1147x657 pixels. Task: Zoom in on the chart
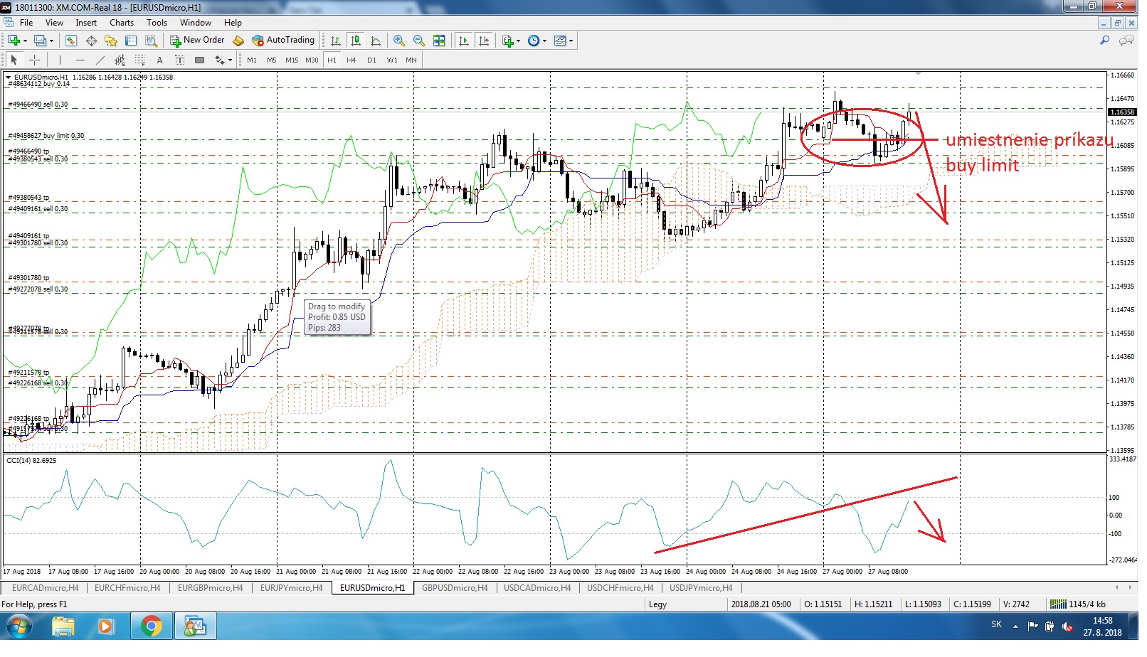pos(399,41)
